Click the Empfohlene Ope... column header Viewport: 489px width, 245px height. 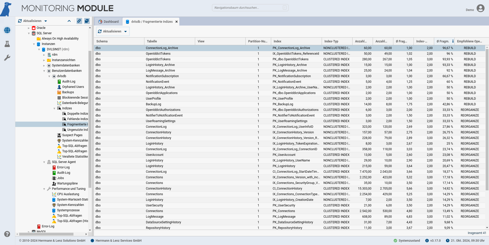tap(470, 41)
